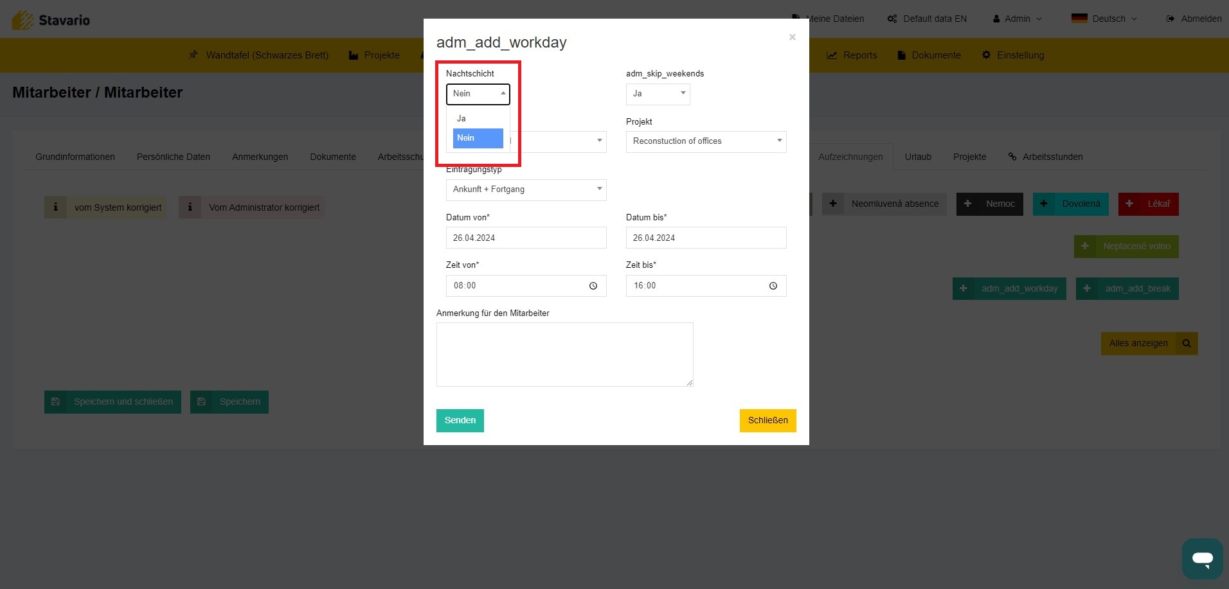Collapse the Nachtschicht select box
This screenshot has width=1229, height=589.
(478, 94)
